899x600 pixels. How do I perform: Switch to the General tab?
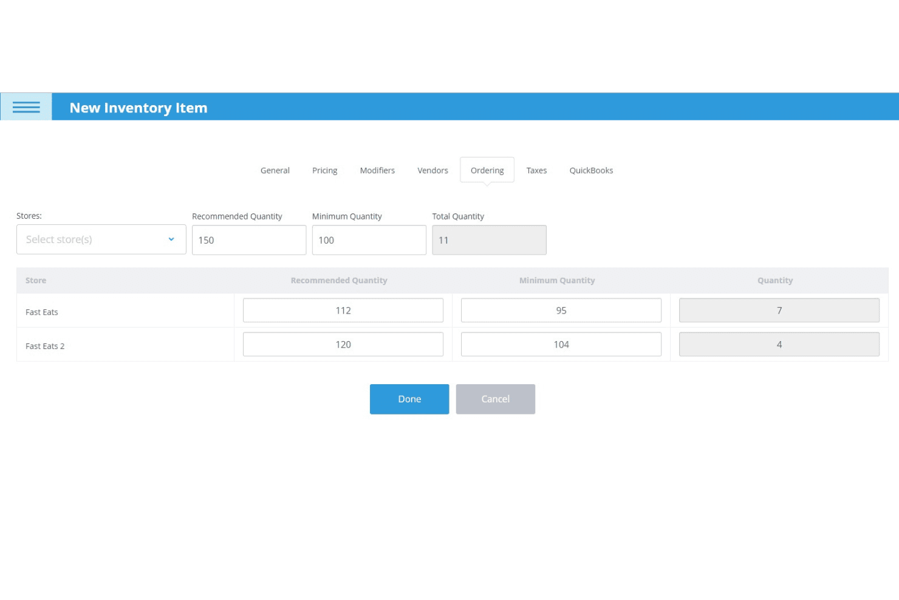[x=275, y=170]
